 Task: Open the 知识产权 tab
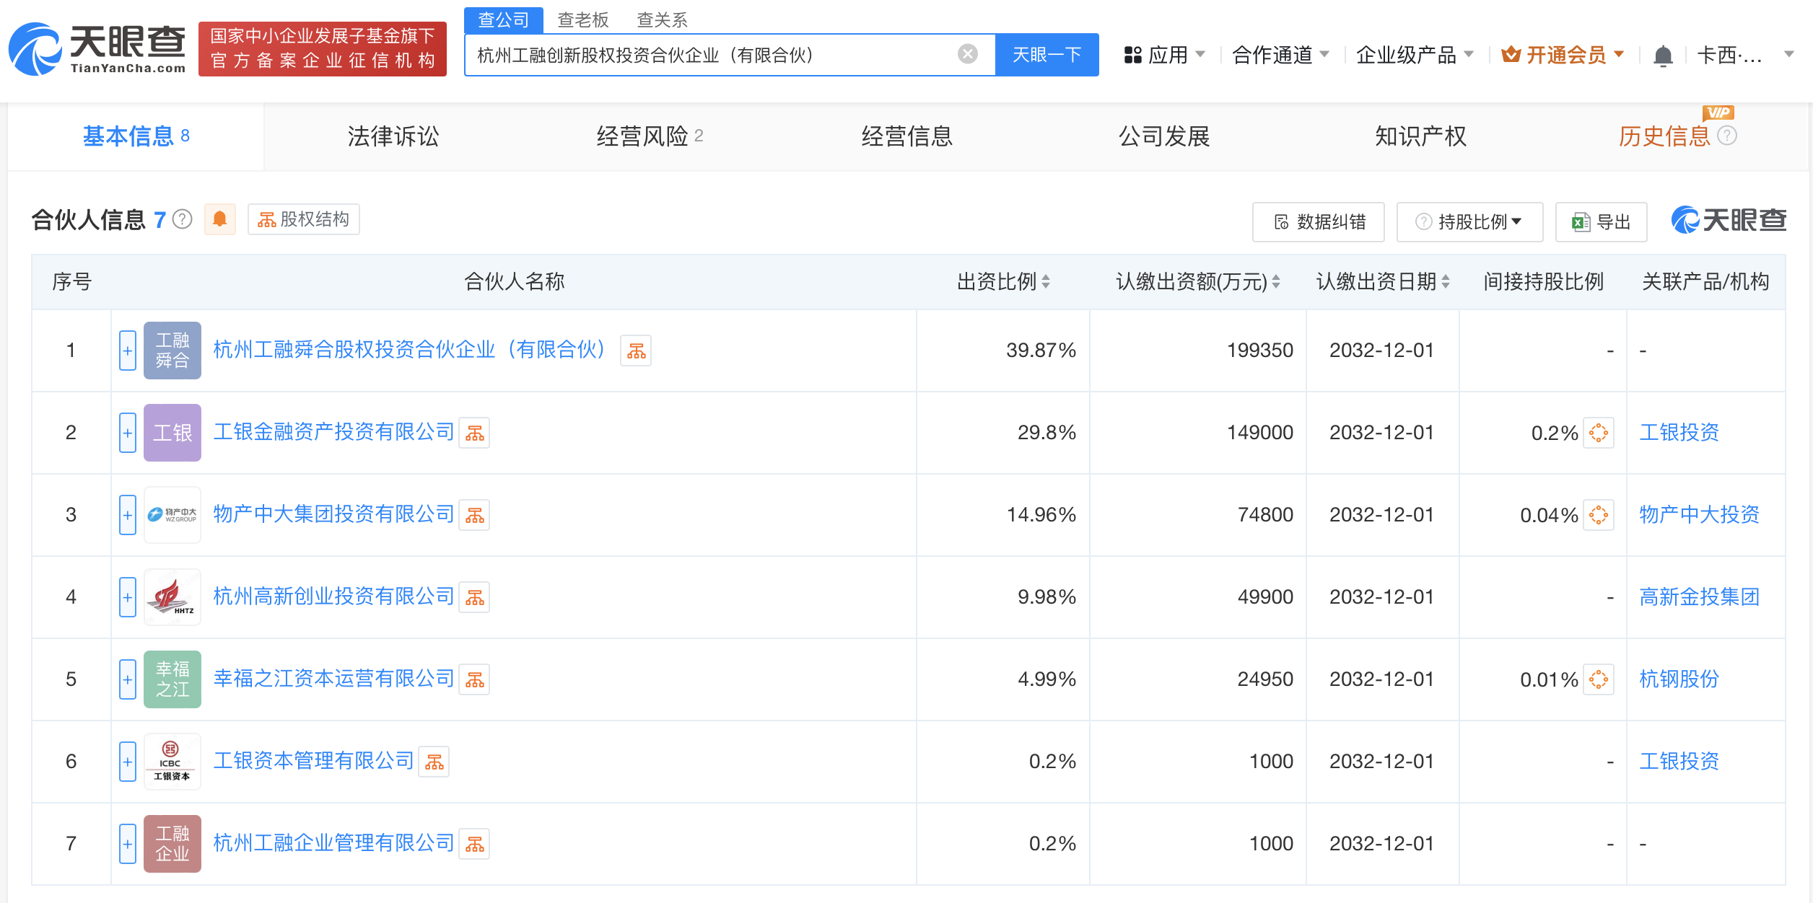(1421, 136)
